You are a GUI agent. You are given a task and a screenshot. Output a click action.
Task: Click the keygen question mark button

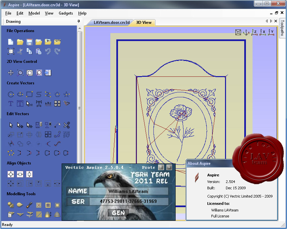[161, 167]
